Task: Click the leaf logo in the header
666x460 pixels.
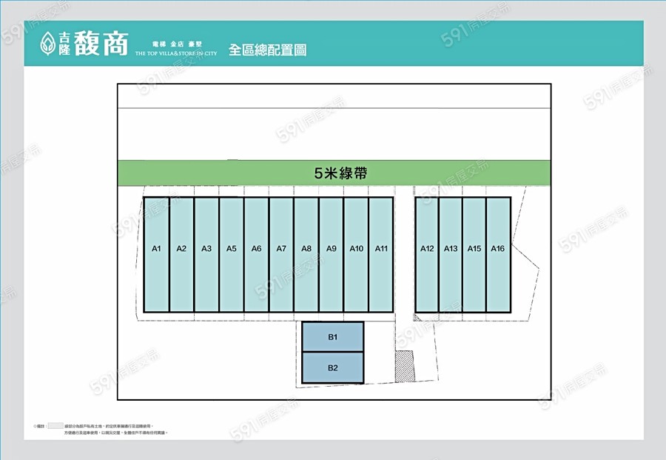Action: (x=48, y=42)
